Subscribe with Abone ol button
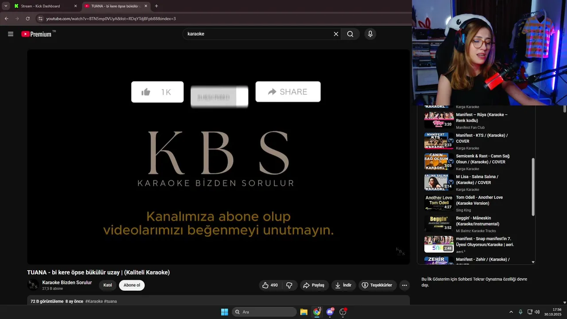The height and width of the screenshot is (319, 567). point(132,285)
